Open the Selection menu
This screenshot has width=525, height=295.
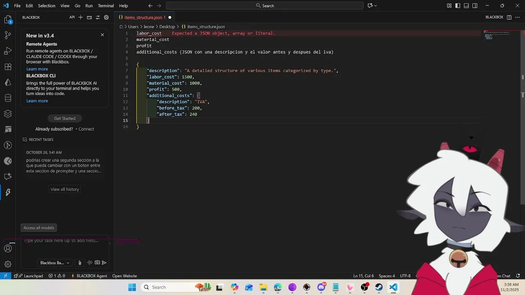(46, 6)
